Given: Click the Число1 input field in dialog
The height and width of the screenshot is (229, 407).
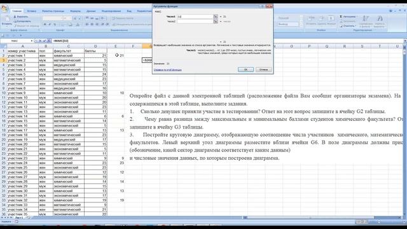Looking at the screenshot, I should (195, 17).
